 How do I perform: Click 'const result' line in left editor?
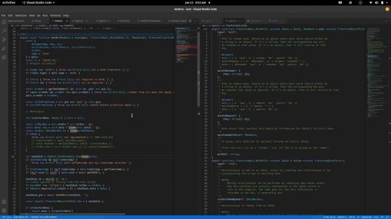coord(65,201)
